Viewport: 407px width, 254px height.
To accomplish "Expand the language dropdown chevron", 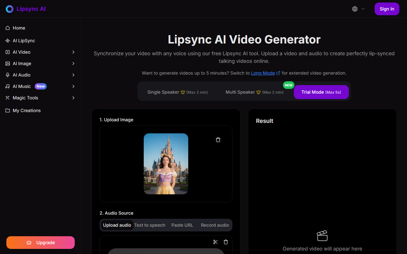I will [x=363, y=9].
